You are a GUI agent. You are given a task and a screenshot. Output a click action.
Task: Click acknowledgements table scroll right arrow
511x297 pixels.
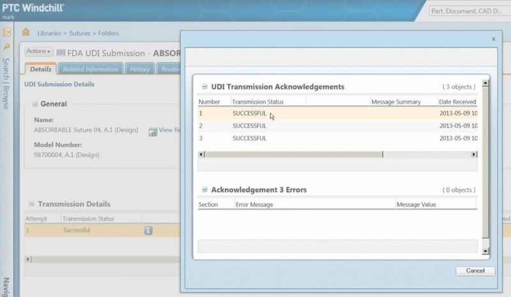point(473,154)
